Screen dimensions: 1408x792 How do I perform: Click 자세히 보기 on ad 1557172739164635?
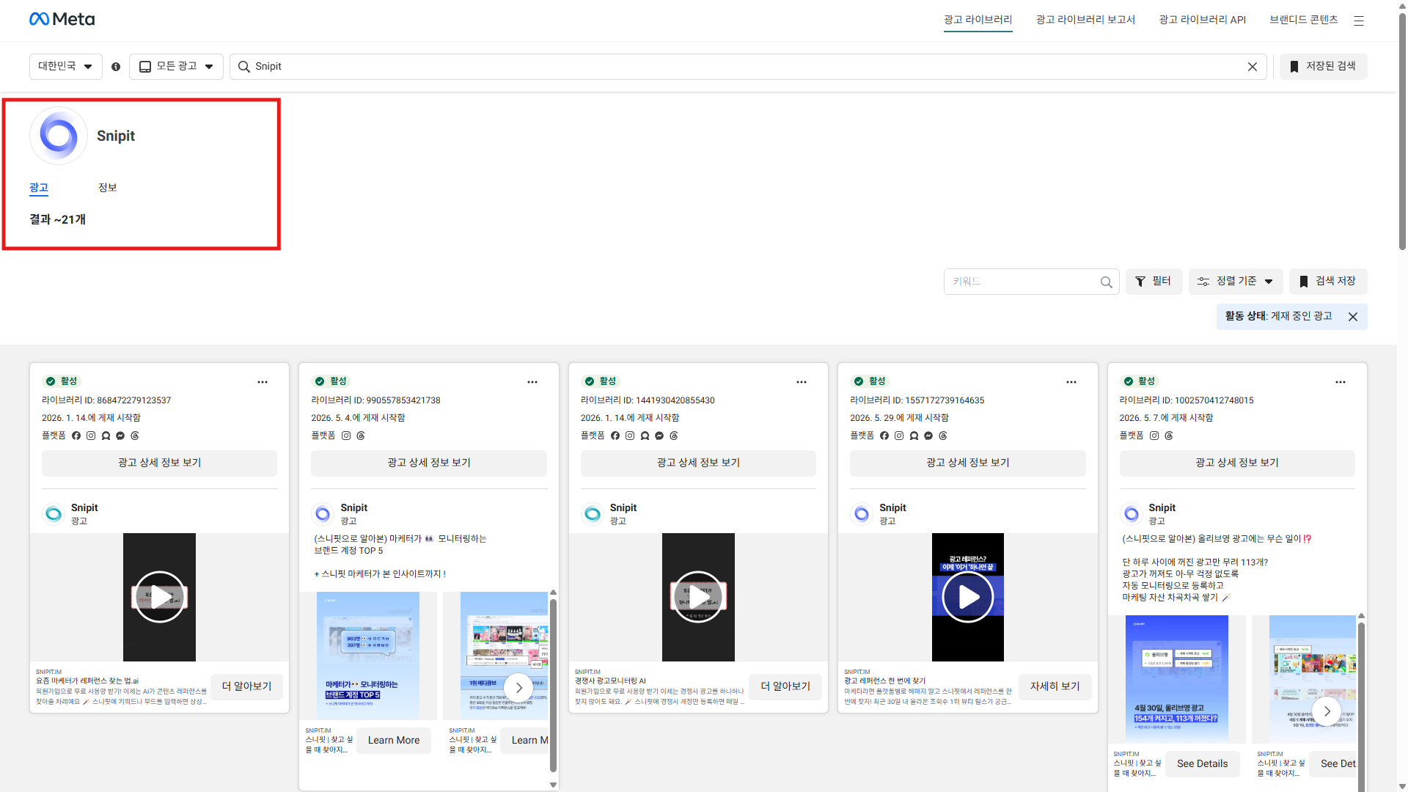(x=1055, y=686)
